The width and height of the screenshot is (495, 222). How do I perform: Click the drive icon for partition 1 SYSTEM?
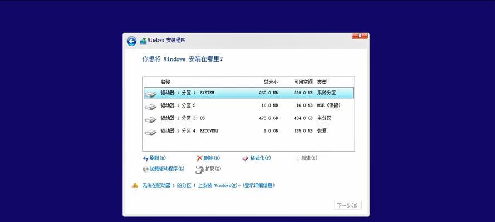pos(150,94)
